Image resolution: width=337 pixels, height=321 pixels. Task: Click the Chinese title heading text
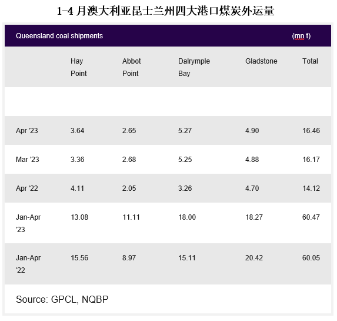click(x=165, y=11)
